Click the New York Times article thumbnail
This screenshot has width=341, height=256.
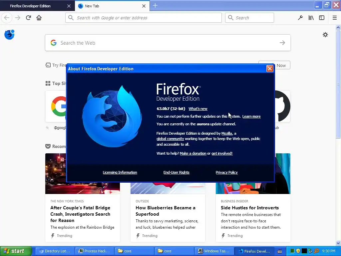pyautogui.click(x=83, y=188)
